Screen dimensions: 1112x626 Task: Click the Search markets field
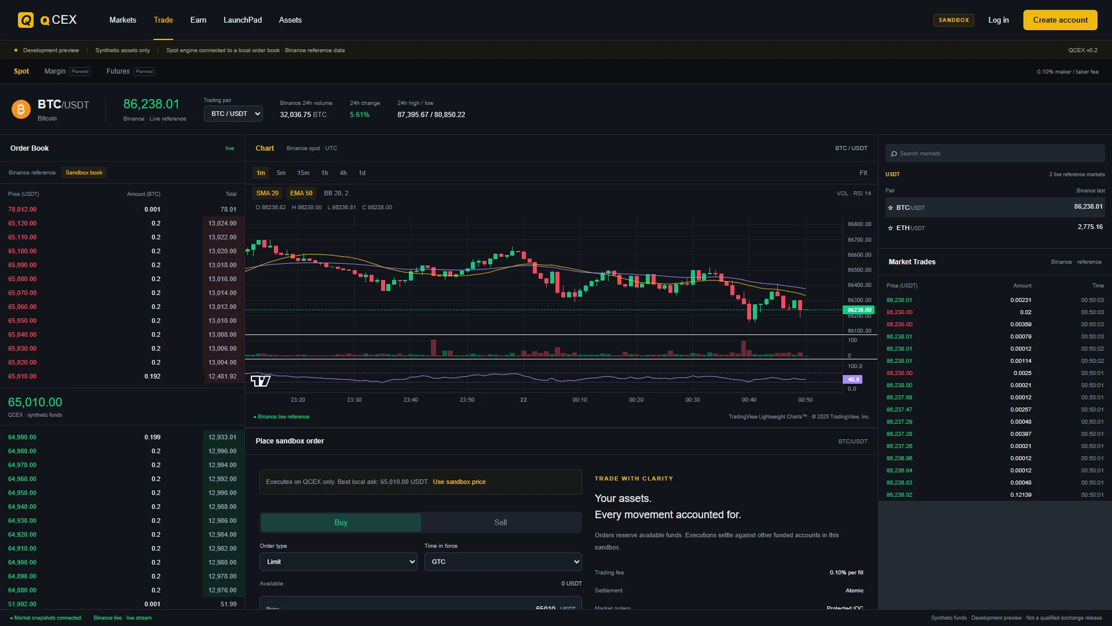click(995, 154)
